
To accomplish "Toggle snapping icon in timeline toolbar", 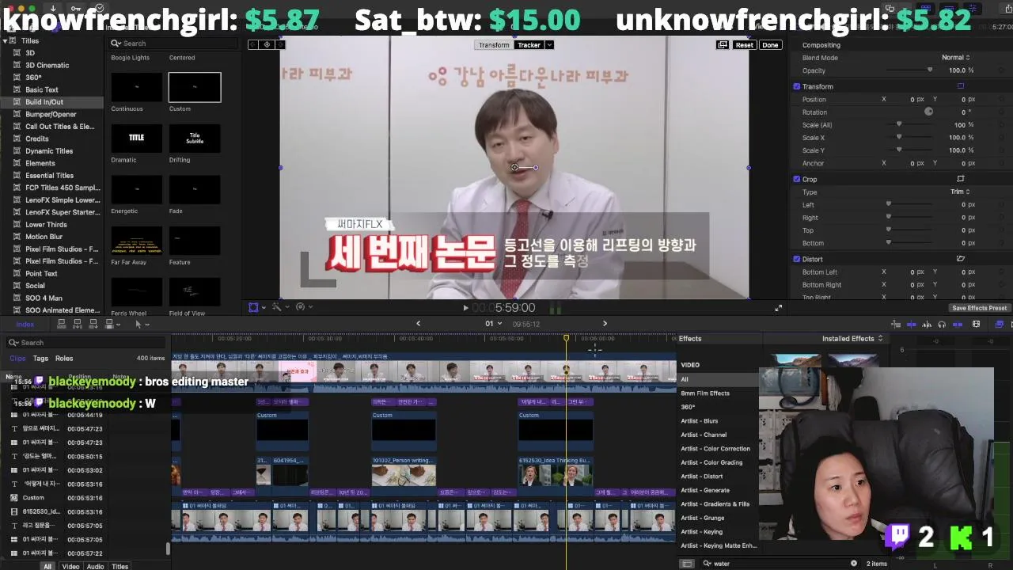I will point(958,324).
